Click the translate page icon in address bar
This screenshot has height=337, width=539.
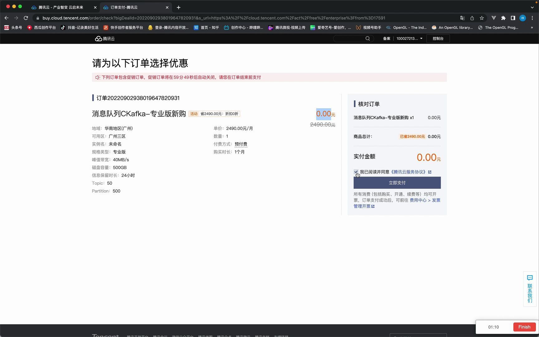point(463,18)
